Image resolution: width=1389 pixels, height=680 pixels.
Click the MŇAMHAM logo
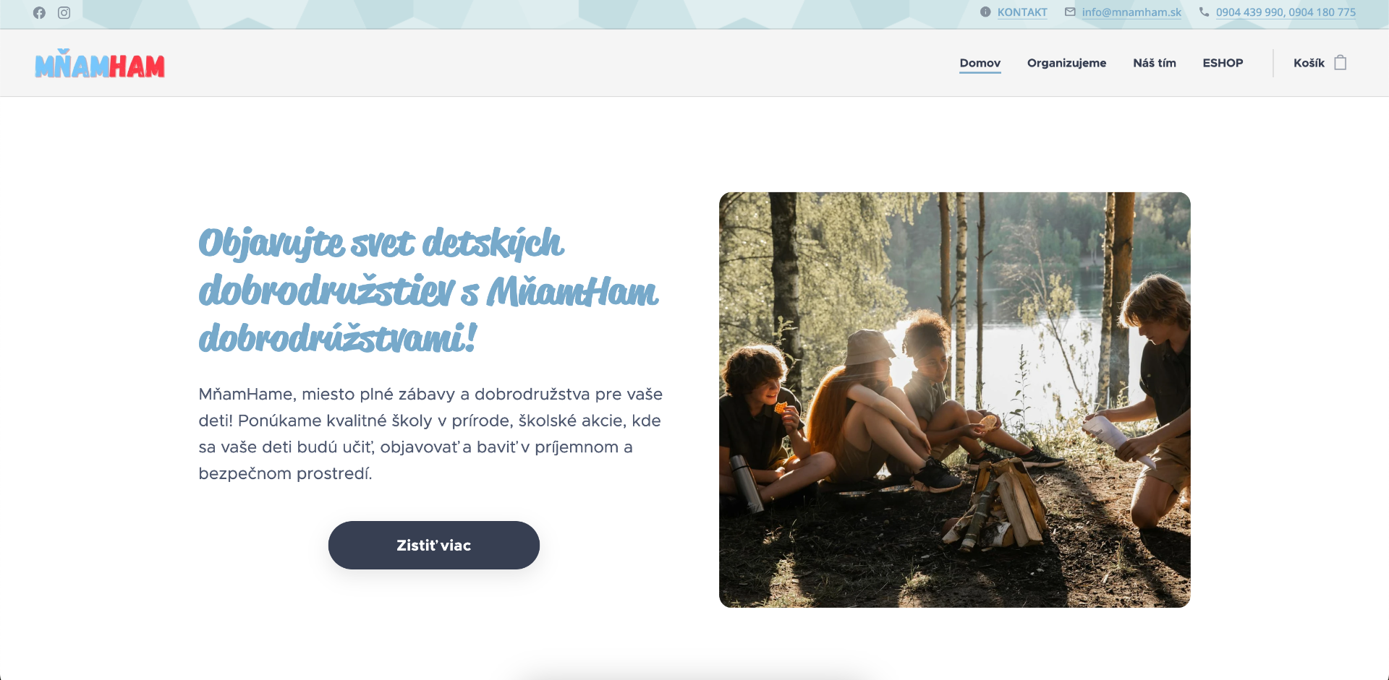pyautogui.click(x=100, y=64)
